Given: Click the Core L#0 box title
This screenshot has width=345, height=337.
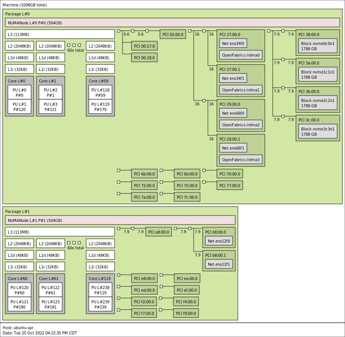Looking at the screenshot, I should point(16,81).
